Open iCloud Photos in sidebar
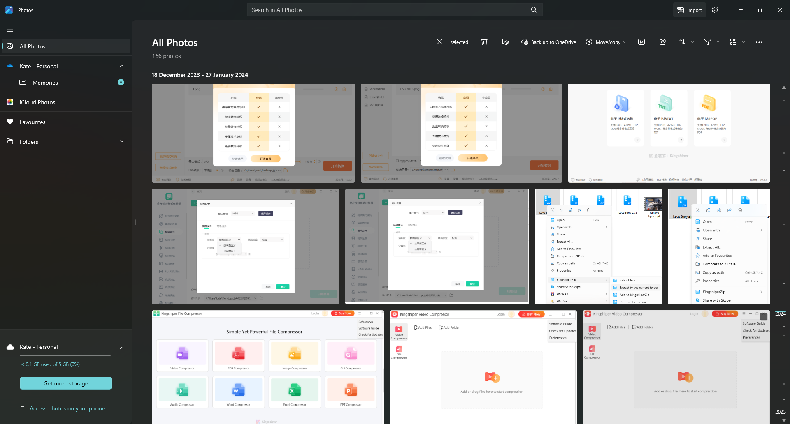Image resolution: width=790 pixels, height=424 pixels. pyautogui.click(x=37, y=102)
